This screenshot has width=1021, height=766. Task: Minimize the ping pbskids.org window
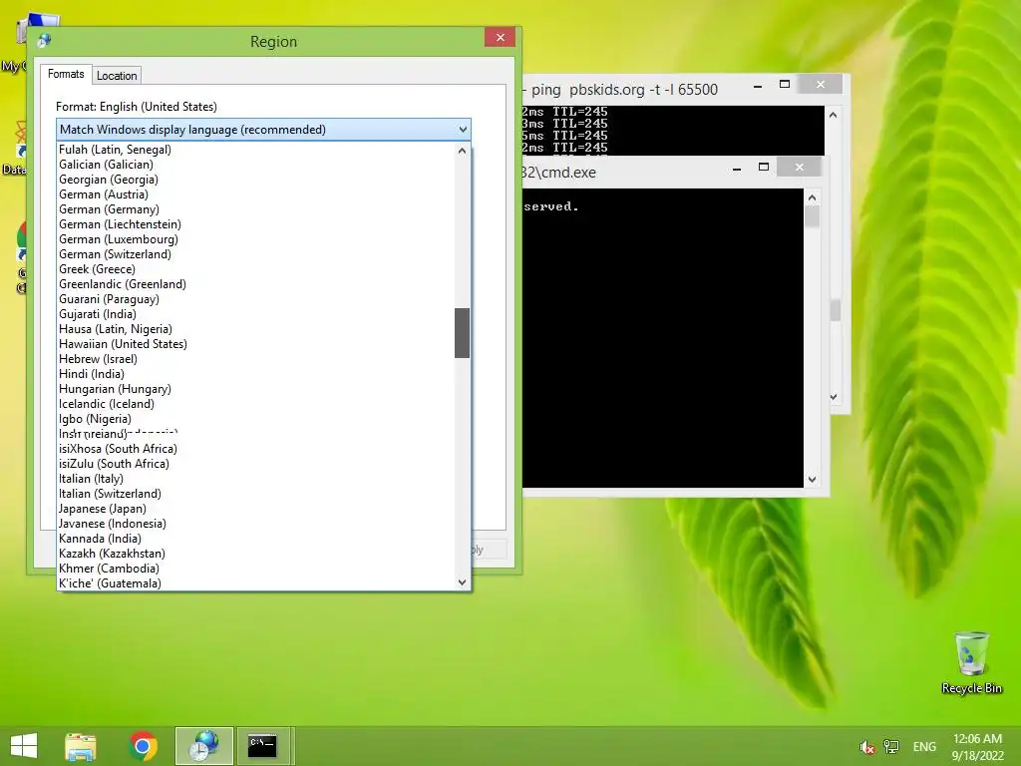click(x=758, y=86)
